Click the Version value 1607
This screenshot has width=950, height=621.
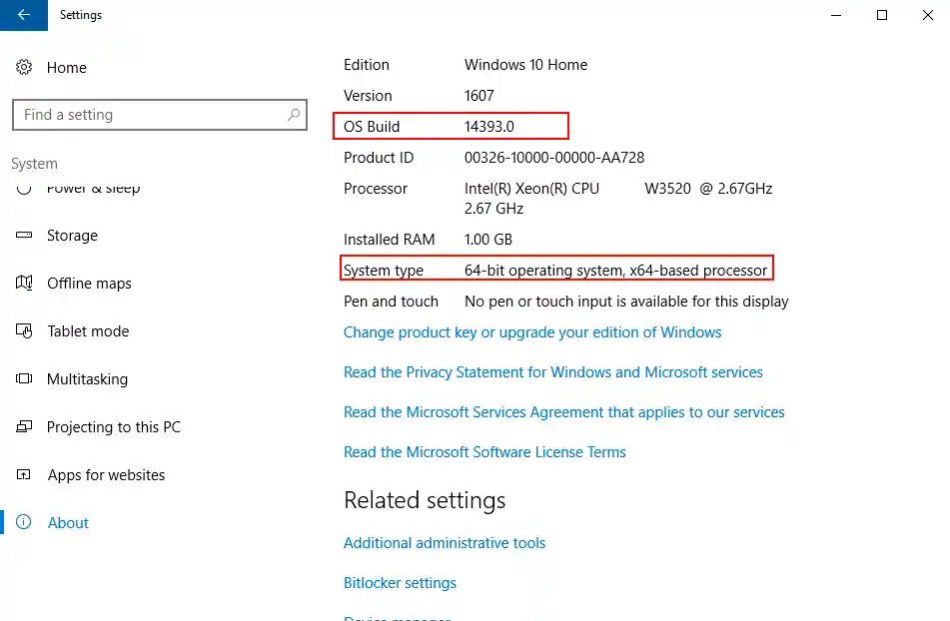tap(479, 96)
